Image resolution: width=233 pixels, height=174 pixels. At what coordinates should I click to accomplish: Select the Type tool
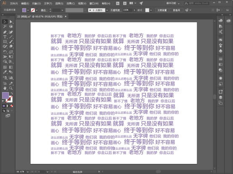[5, 37]
